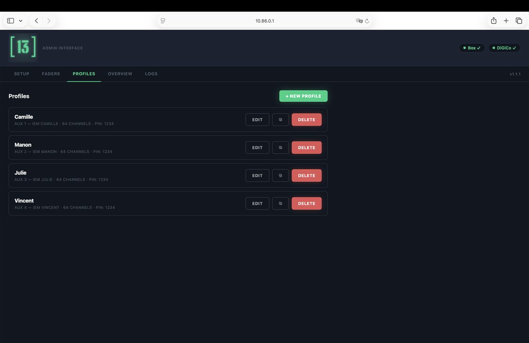Image resolution: width=529 pixels, height=343 pixels.
Task: Go back with the browser back arrow
Action: (36, 21)
